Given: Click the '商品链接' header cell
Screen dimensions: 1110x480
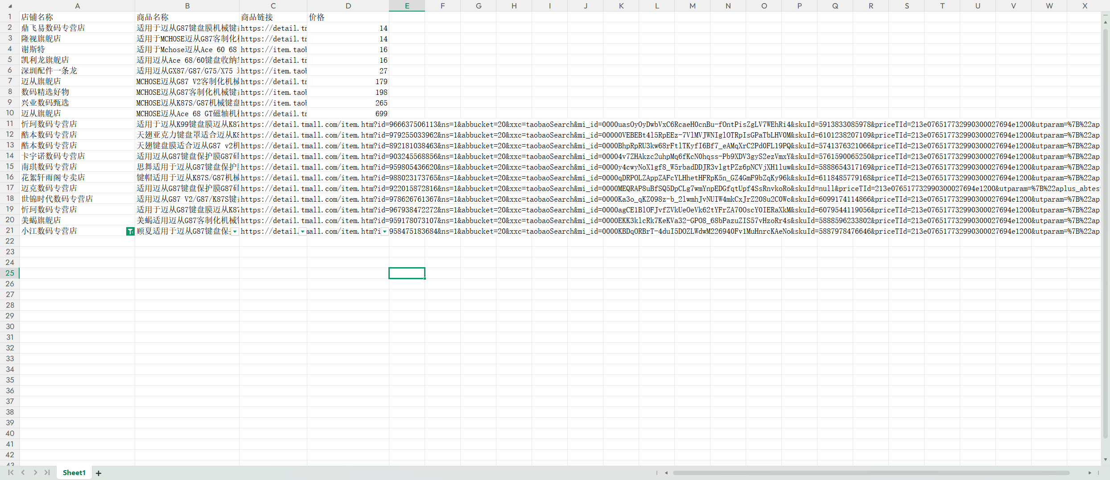Looking at the screenshot, I should click(x=273, y=17).
